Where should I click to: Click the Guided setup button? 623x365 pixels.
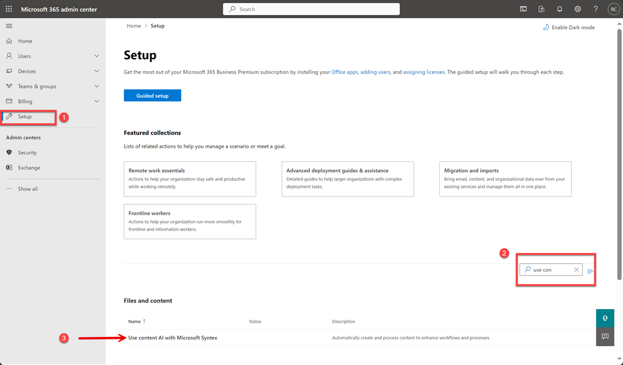coord(152,96)
